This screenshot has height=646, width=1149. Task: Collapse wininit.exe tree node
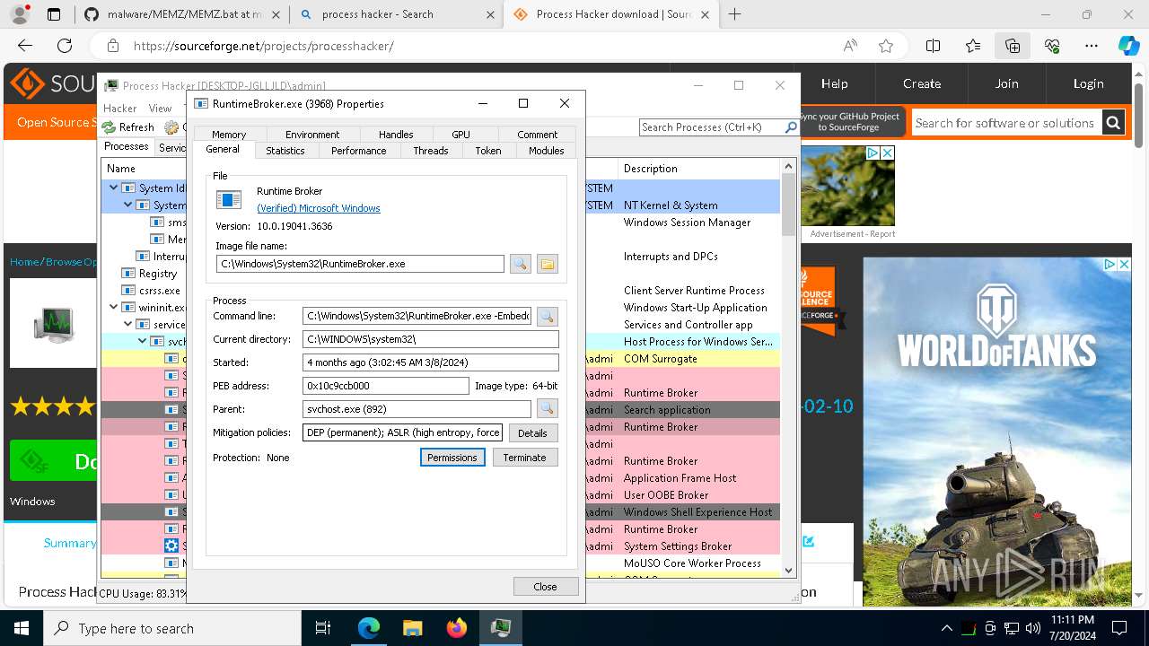click(114, 307)
